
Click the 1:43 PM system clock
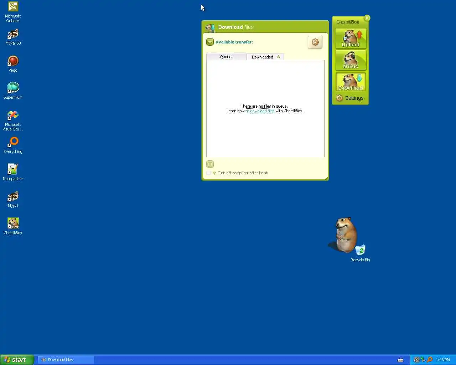(443, 360)
